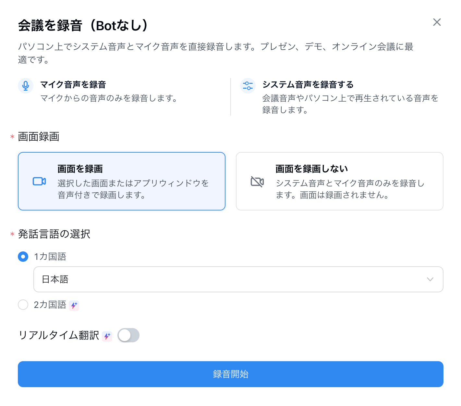This screenshot has height=406, width=461.
Task: Choose the 画面を録画 option card
Action: pos(122,181)
